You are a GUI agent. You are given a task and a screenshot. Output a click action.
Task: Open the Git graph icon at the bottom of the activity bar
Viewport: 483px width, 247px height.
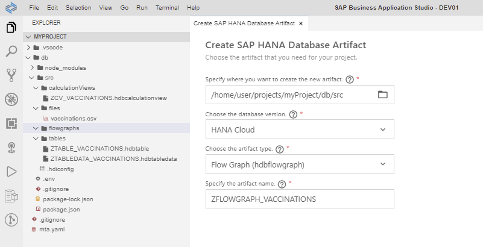tap(11, 220)
